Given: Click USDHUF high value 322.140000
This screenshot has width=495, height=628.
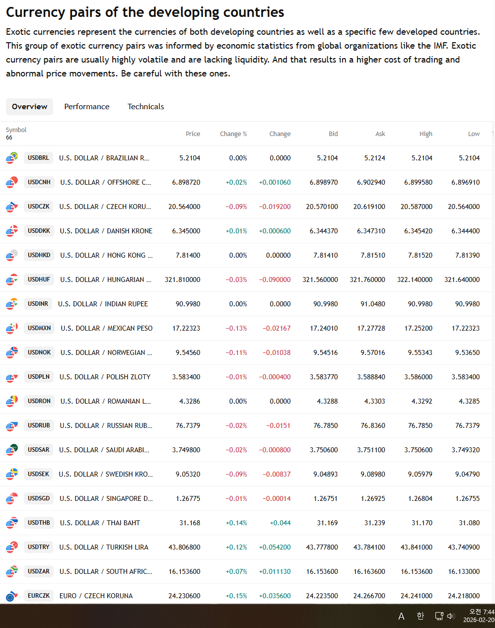Looking at the screenshot, I should [415, 279].
